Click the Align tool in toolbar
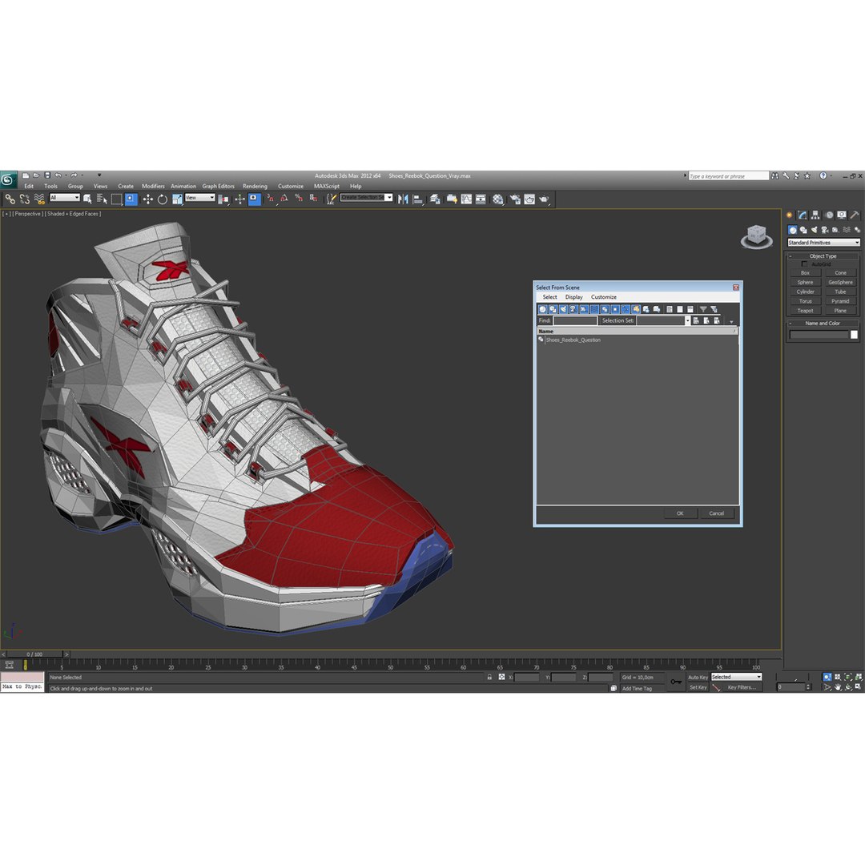Screen dimensions: 865x865 pos(418,199)
